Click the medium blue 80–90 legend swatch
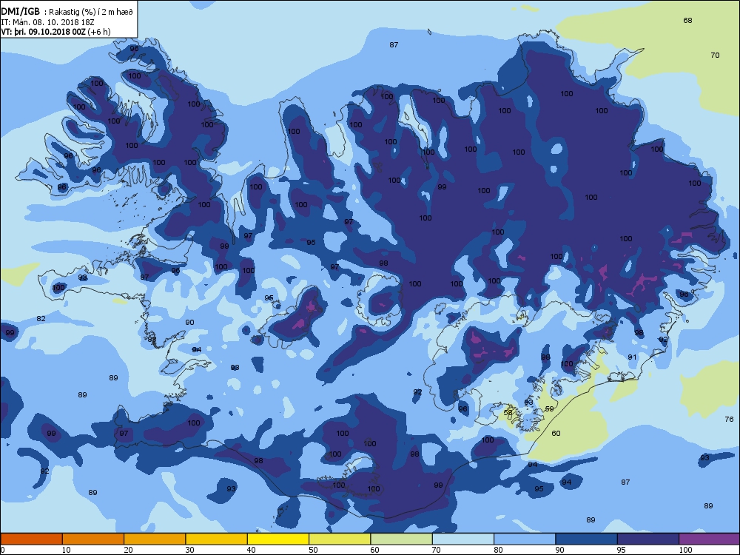 coord(525,539)
